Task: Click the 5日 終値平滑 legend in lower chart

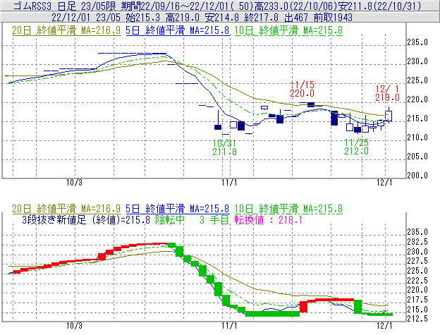Action: click(178, 209)
